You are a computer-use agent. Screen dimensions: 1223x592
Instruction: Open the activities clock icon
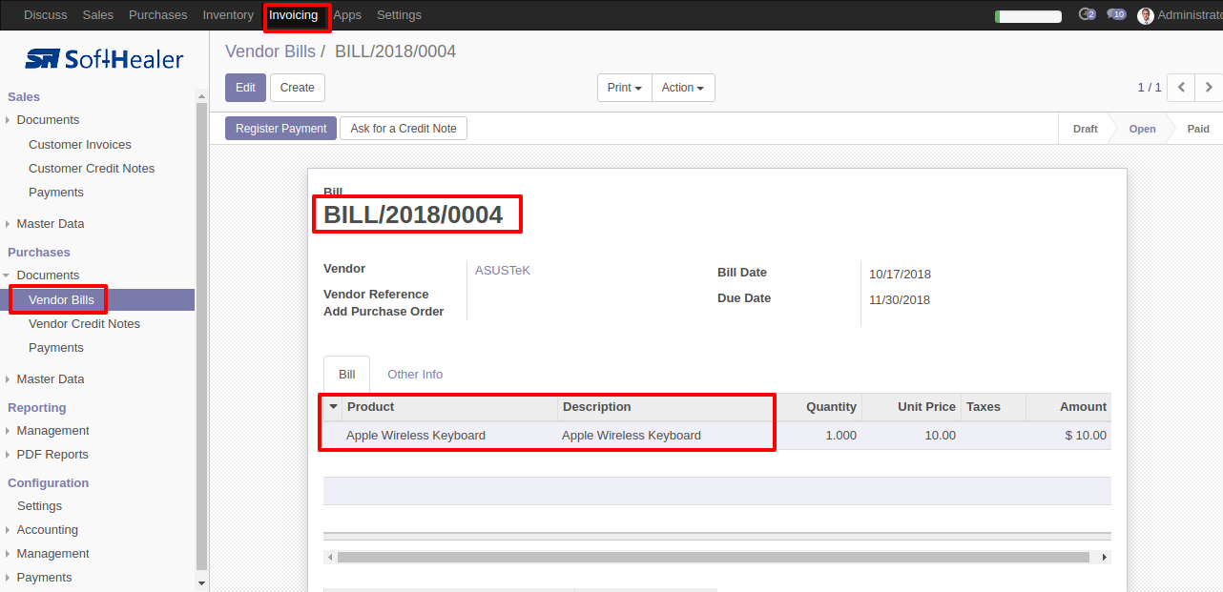(x=1086, y=15)
